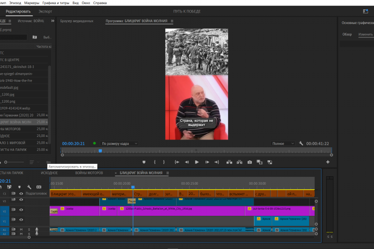Viewport: 374px width, 249px height.
Task: Select the put-tanka png clip on V2
Action: (277, 211)
